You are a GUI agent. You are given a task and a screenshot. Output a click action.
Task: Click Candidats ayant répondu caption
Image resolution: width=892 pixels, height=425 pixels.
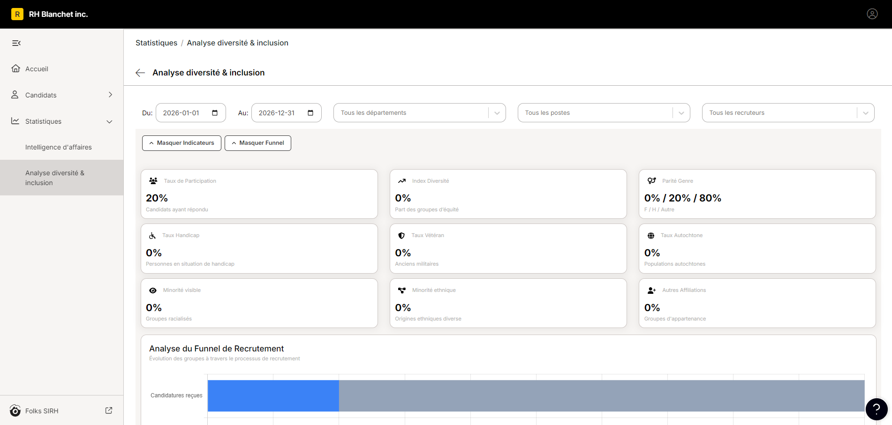point(177,209)
